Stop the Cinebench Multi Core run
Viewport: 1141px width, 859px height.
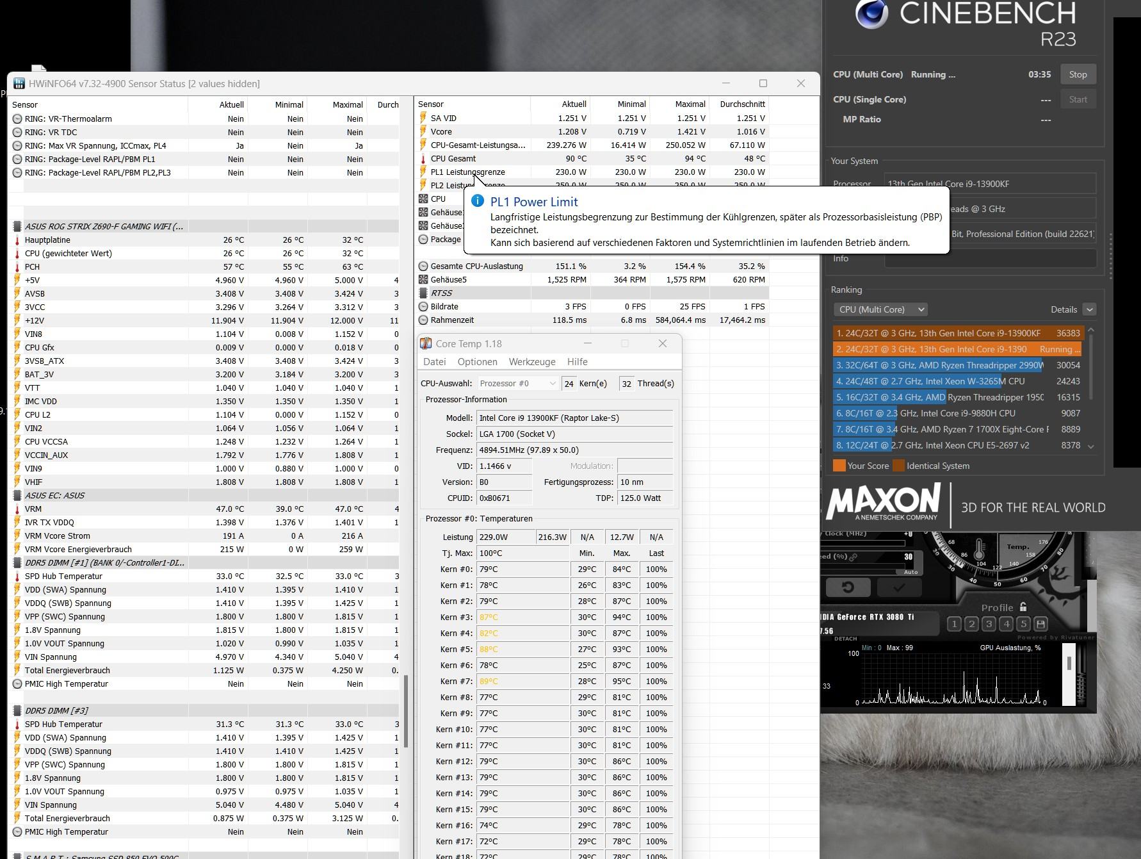[1078, 74]
